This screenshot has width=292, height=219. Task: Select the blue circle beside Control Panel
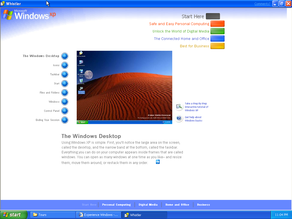coord(65,111)
